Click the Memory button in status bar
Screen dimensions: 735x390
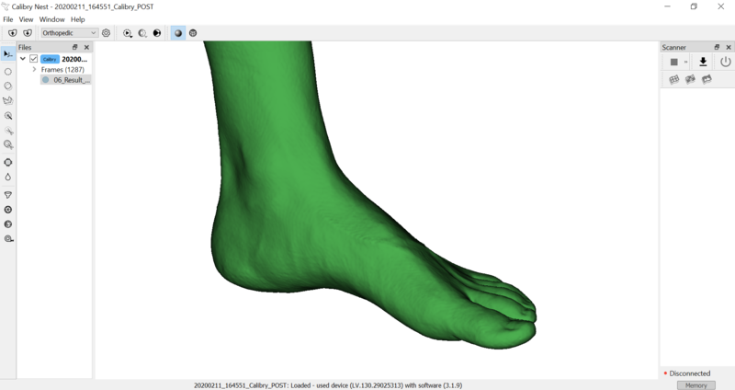(695, 385)
